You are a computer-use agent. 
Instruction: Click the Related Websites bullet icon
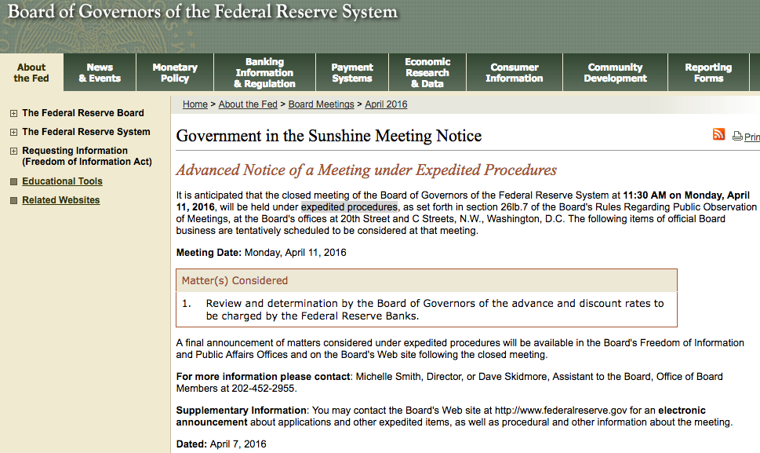click(x=13, y=201)
